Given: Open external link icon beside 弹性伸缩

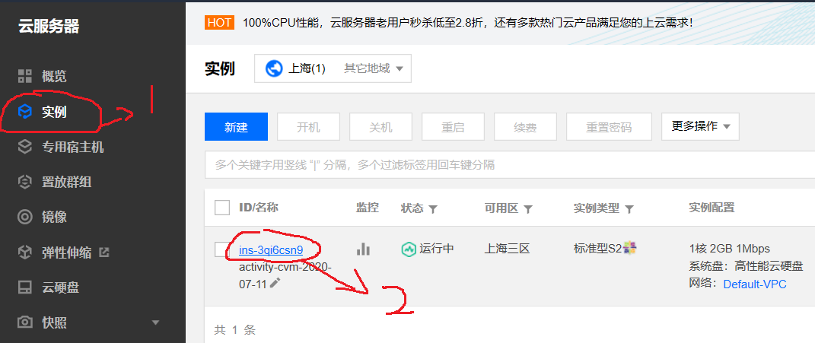Looking at the screenshot, I should coord(104,252).
